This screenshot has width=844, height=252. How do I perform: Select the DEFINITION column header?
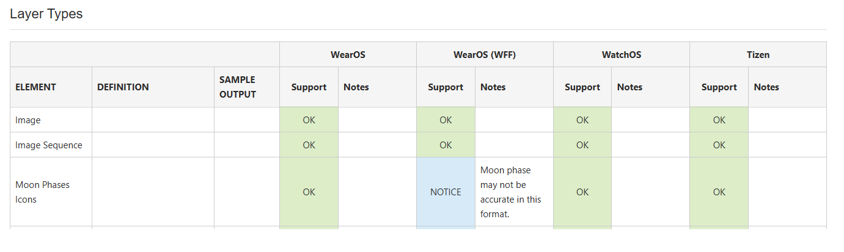pos(123,87)
